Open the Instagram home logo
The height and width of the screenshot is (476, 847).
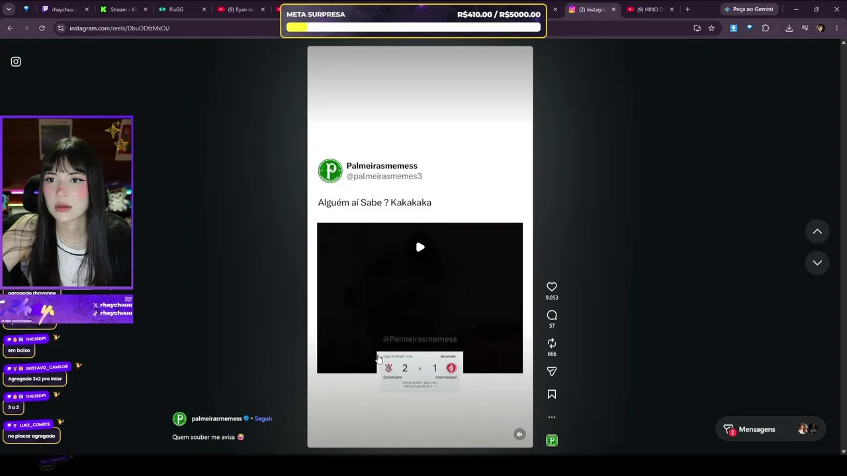(16, 61)
